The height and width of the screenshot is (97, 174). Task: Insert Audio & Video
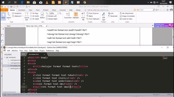click(x=126, y=19)
